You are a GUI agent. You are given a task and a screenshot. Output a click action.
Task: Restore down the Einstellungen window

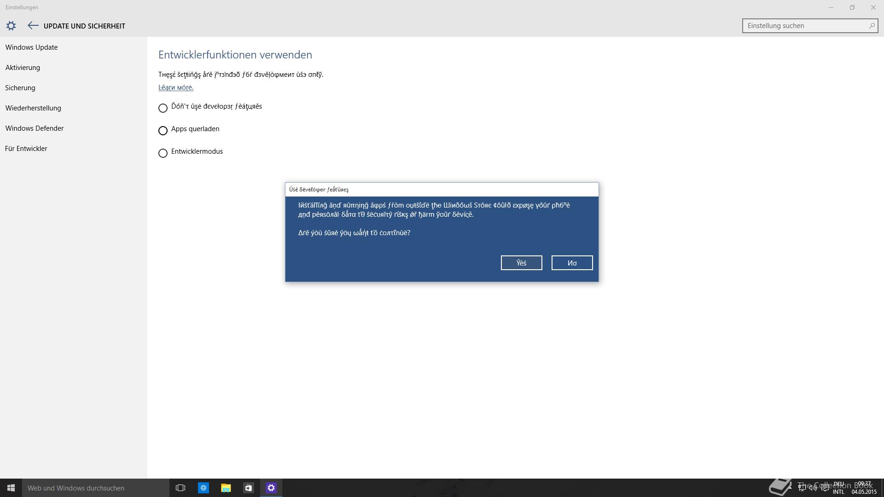pyautogui.click(x=852, y=7)
